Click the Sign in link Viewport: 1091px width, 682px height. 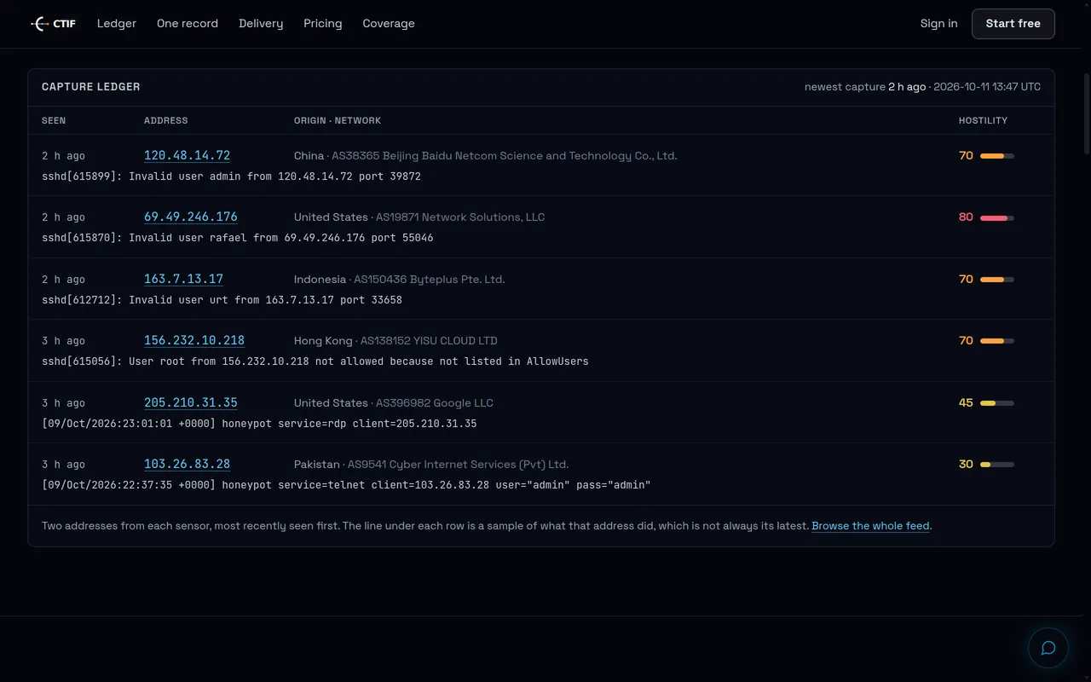point(938,24)
